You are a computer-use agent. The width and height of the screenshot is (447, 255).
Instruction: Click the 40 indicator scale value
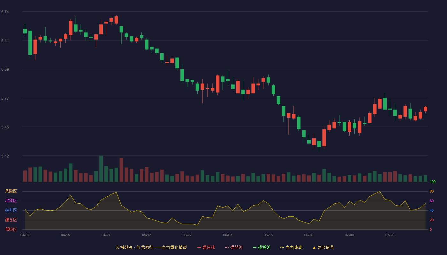[432, 210]
